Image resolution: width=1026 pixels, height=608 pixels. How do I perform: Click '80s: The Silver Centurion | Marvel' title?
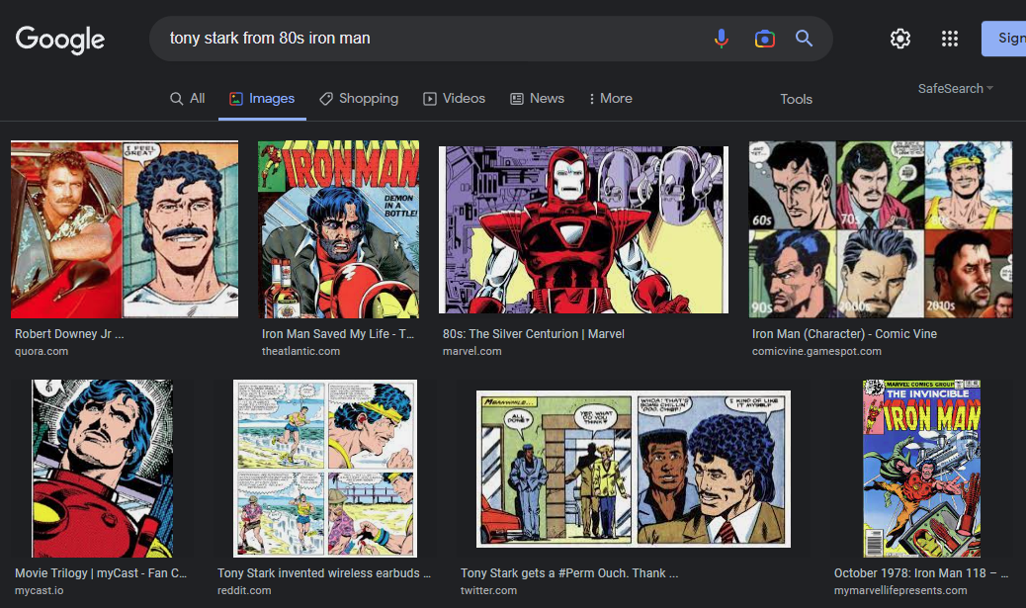pos(534,334)
